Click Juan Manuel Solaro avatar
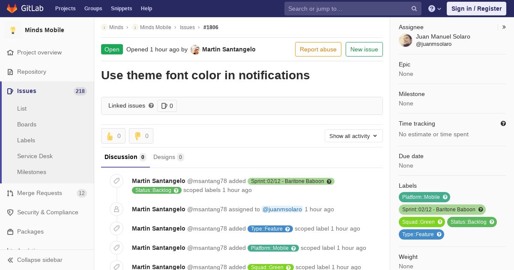514x270 pixels. (406, 40)
